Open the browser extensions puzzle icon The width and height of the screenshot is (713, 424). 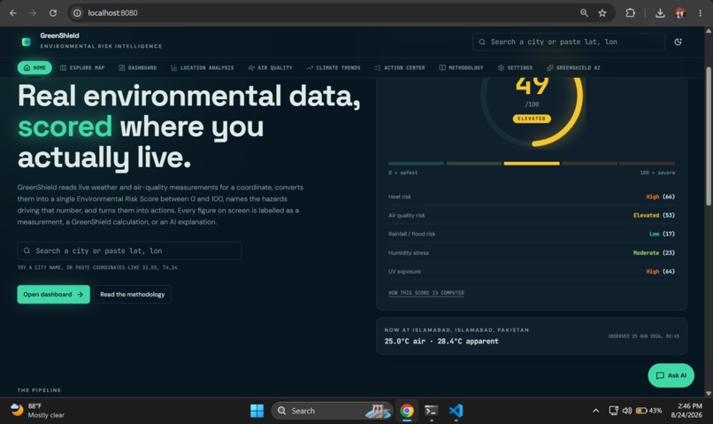click(x=630, y=12)
